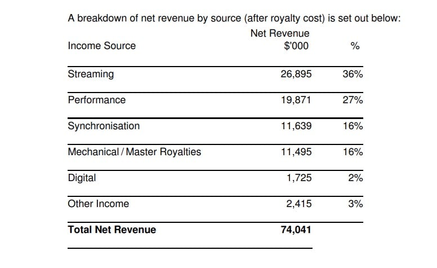Click the Mechanical Royalties value 11,495
Image resolution: width=437 pixels, height=268 pixels.
click(x=296, y=152)
